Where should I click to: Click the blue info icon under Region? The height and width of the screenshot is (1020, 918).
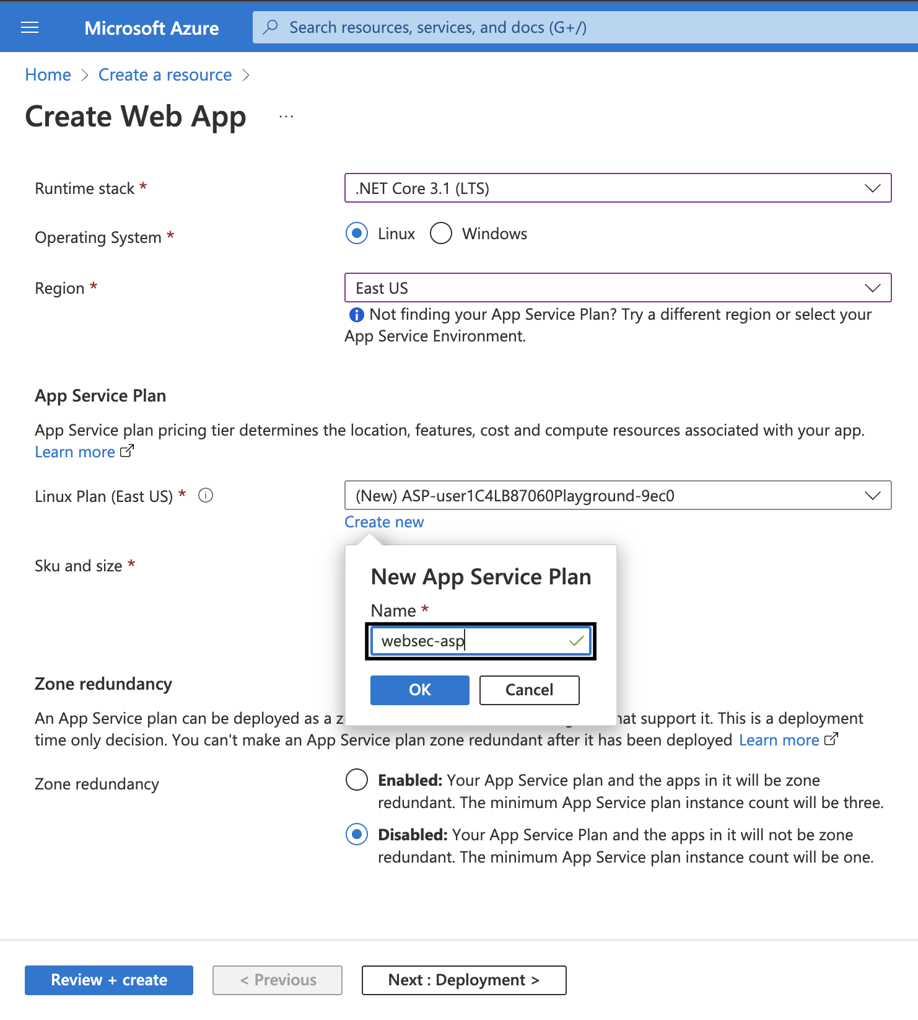click(356, 315)
